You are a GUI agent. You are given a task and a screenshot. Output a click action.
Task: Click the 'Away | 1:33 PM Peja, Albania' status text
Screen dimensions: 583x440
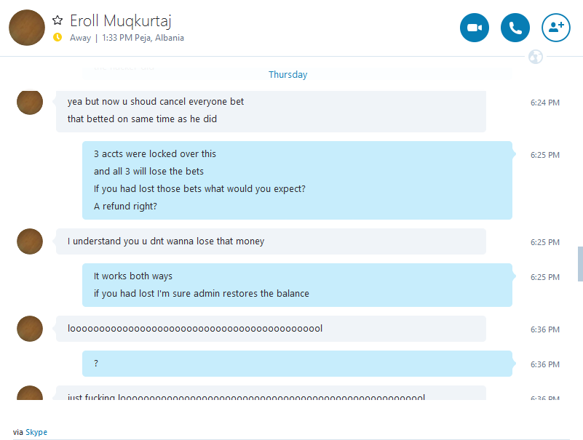click(x=127, y=38)
